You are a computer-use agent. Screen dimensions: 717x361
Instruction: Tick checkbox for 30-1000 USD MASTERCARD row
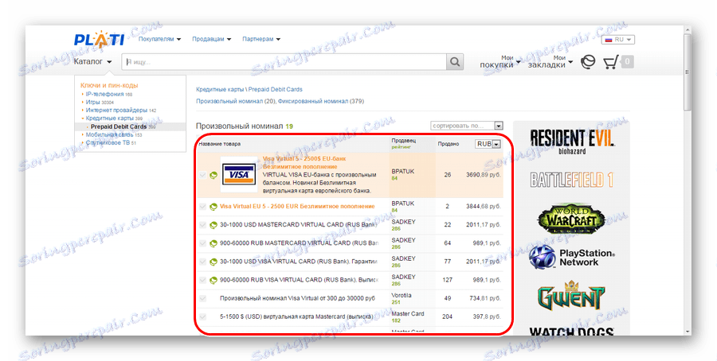202,225
